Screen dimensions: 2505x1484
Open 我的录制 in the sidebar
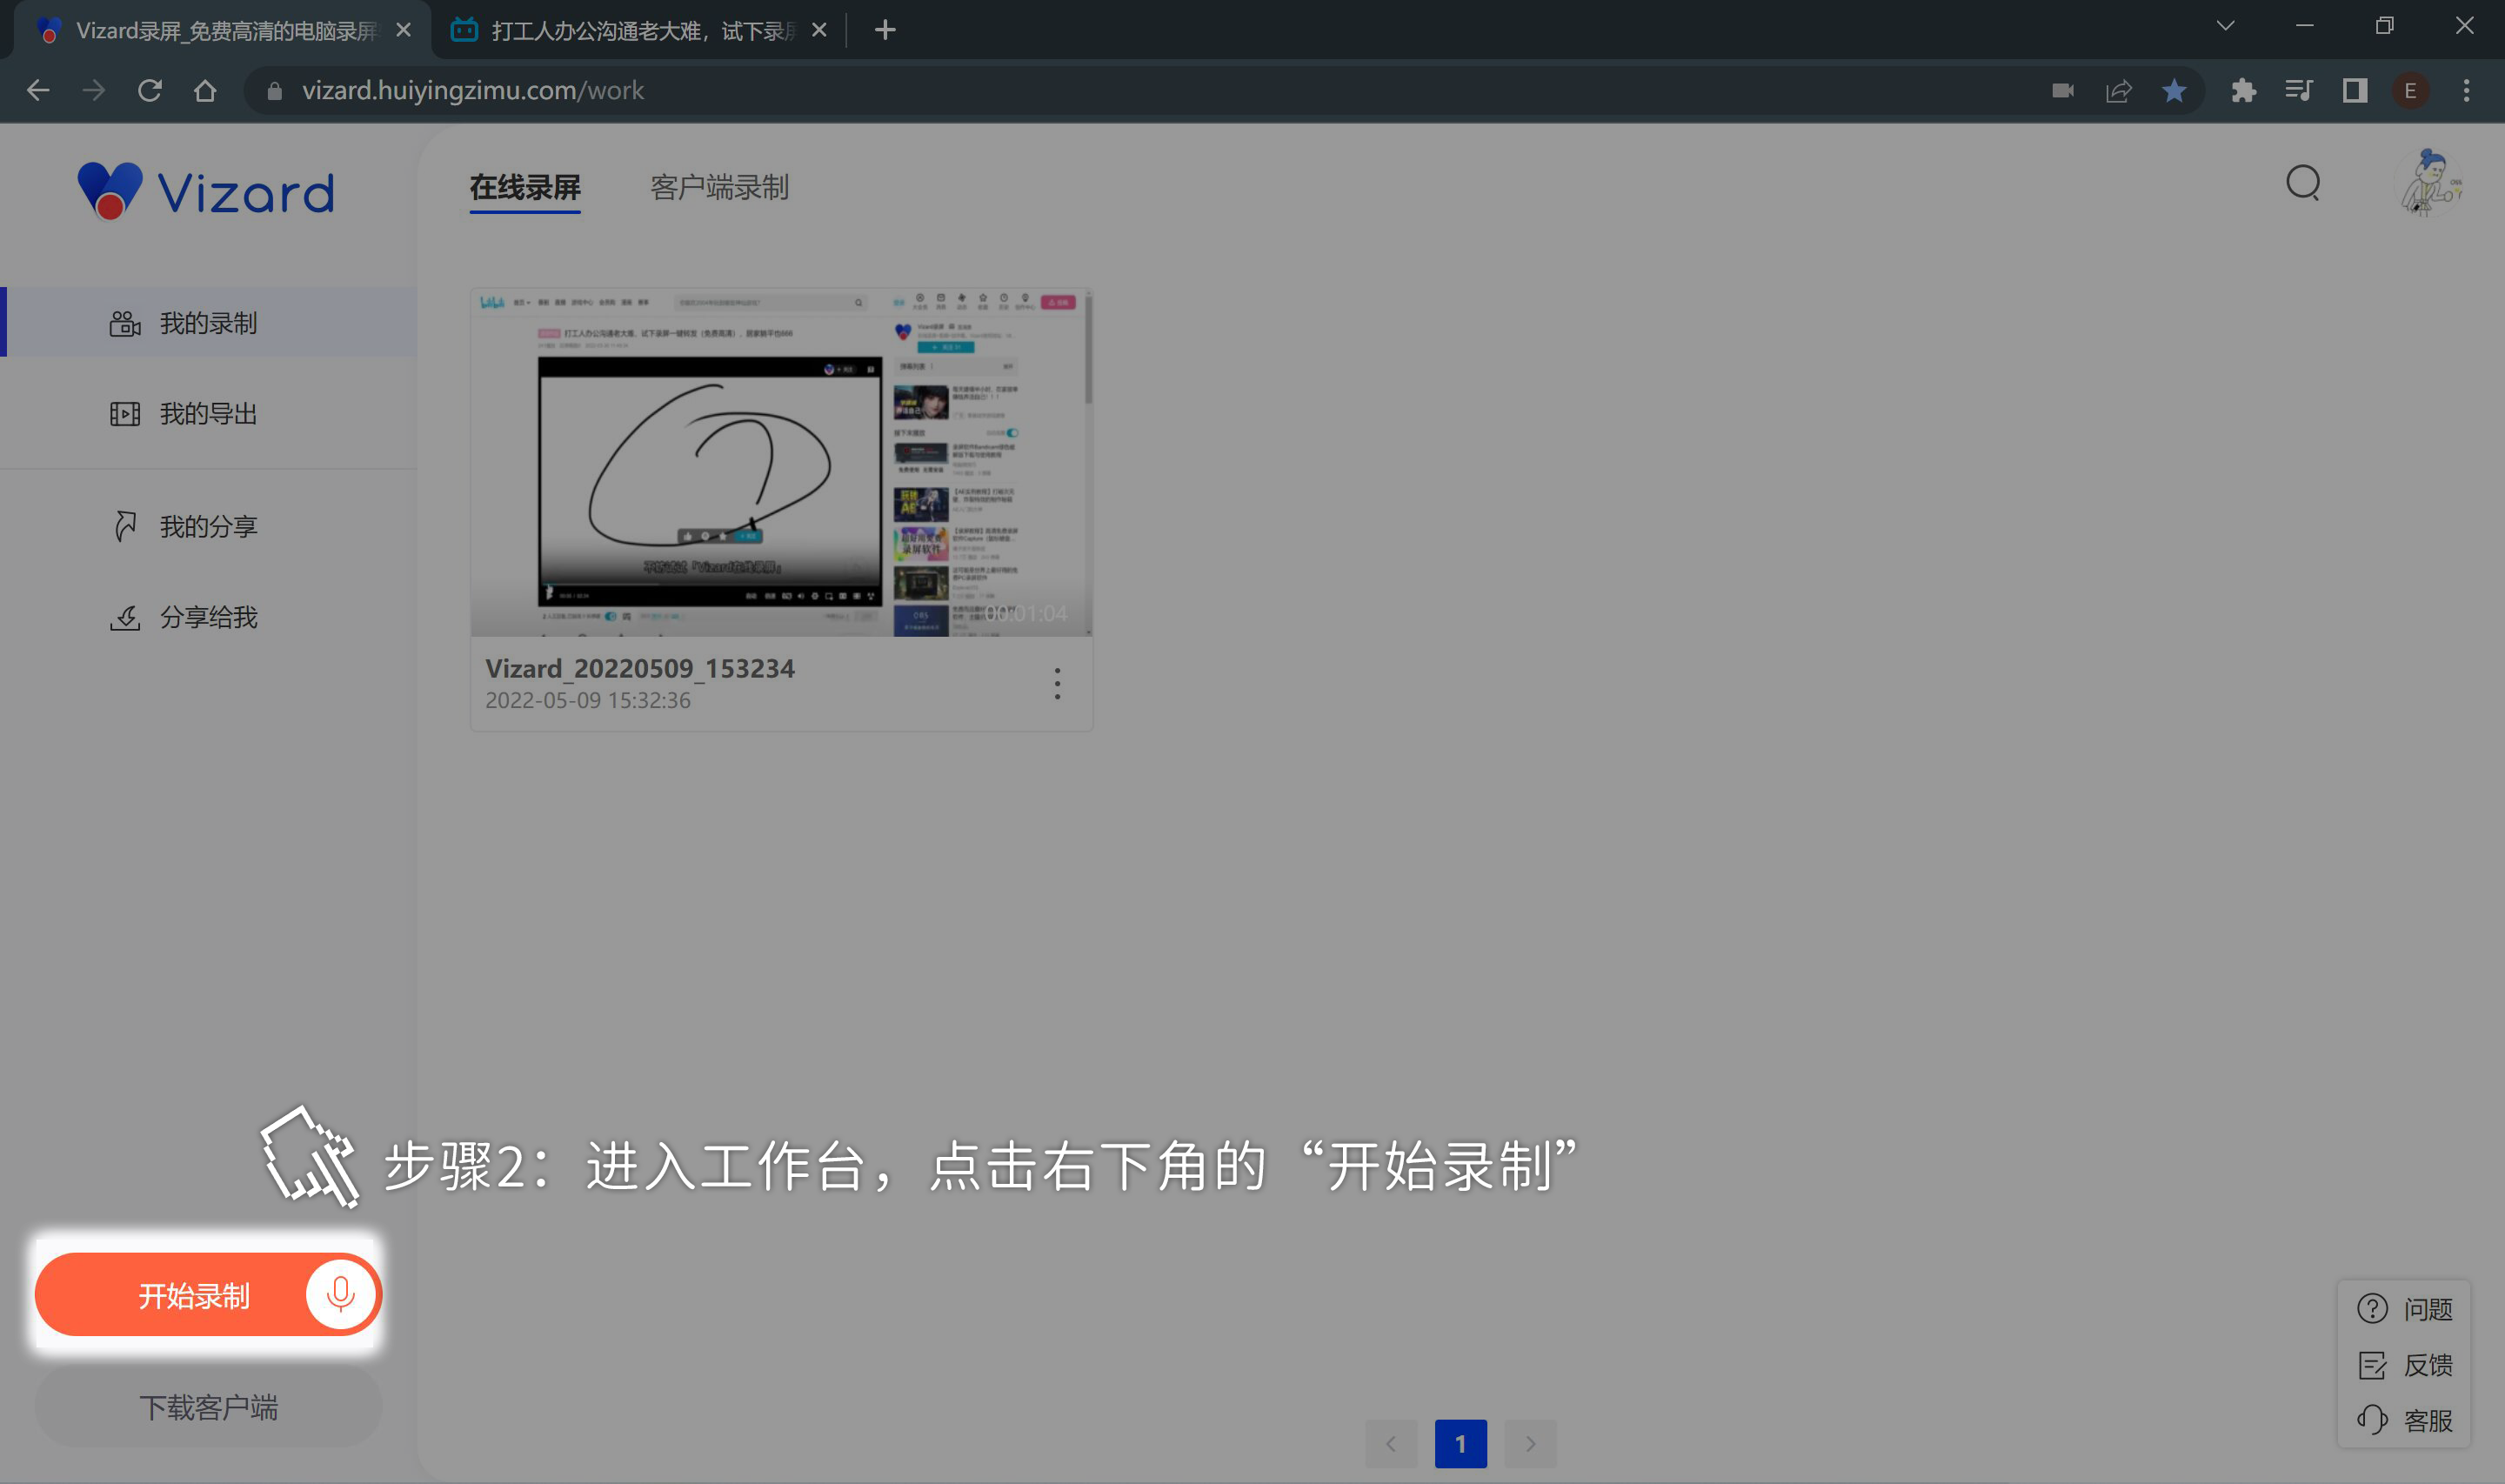(x=208, y=323)
